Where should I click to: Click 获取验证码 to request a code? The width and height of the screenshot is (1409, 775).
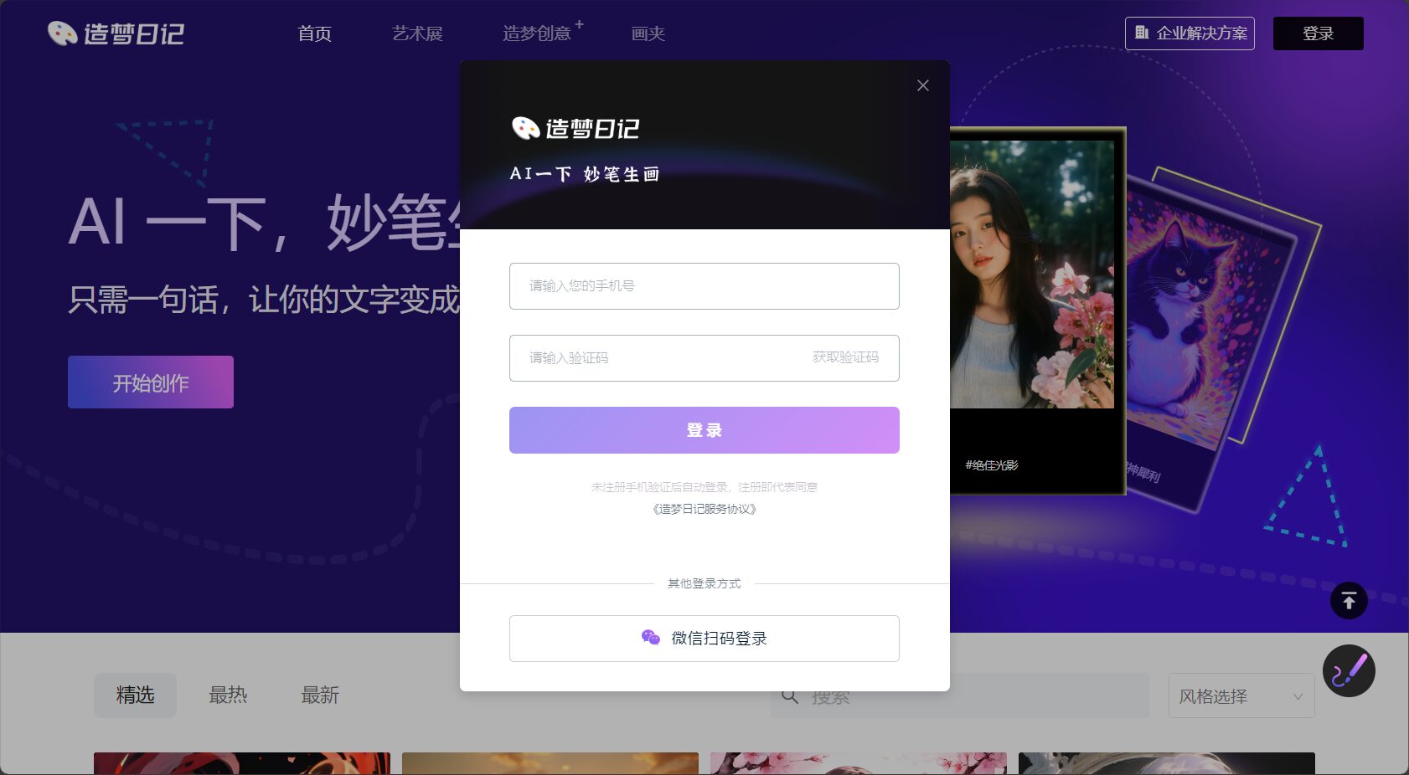click(845, 357)
